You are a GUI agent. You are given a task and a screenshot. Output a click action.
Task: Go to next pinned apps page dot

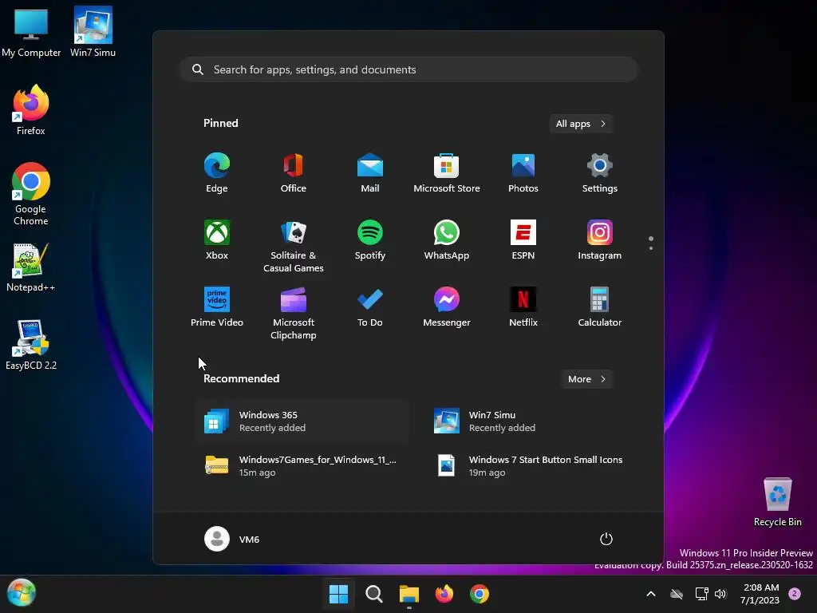click(x=651, y=248)
